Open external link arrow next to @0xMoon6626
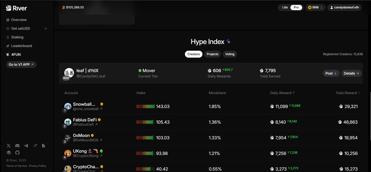Viewport: 371px width, 172px height. coord(101,140)
